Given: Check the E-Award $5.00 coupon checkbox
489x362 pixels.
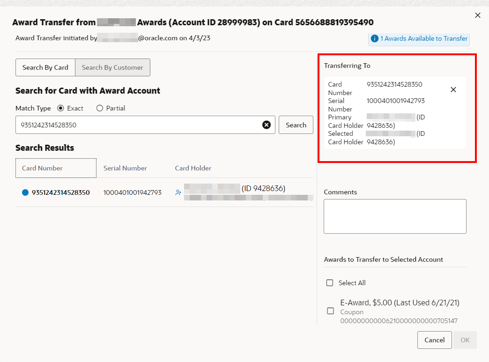Looking at the screenshot, I should tap(330, 311).
